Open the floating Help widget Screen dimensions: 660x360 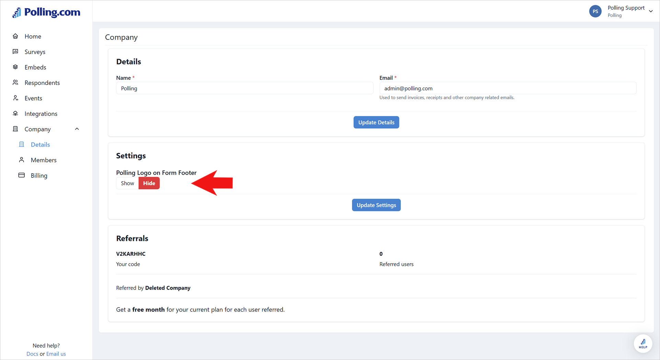[x=643, y=344]
